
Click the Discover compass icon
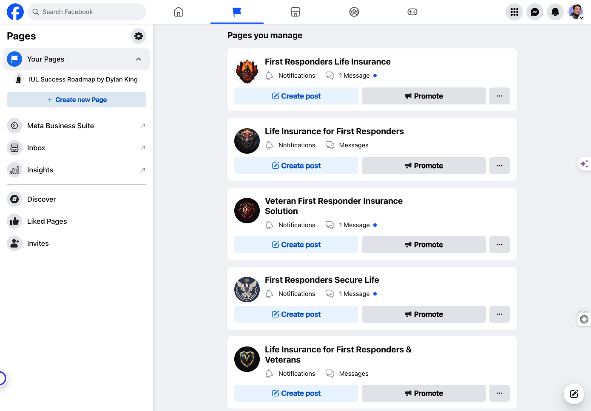(x=14, y=199)
